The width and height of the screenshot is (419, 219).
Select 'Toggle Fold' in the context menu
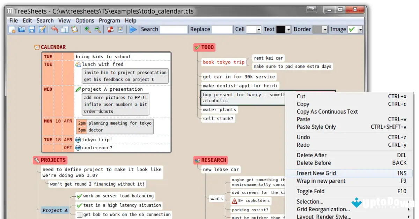click(310, 191)
